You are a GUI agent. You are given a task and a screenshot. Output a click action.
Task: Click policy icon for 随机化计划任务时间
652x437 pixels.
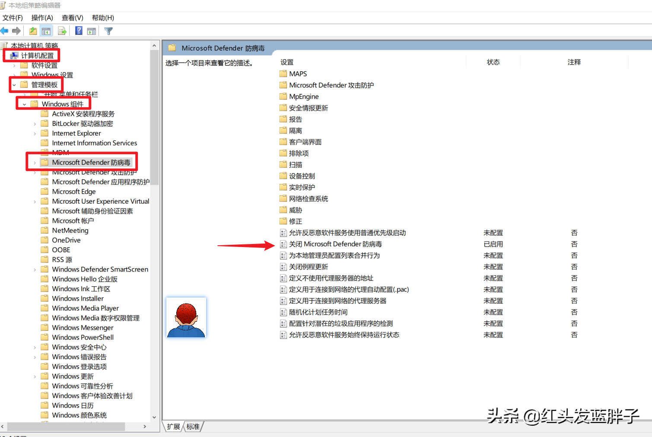(283, 312)
